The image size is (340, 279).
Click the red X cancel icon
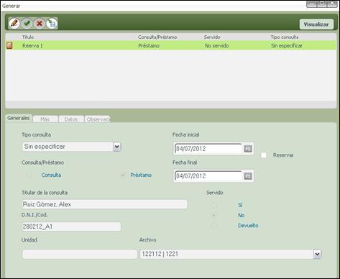point(40,24)
